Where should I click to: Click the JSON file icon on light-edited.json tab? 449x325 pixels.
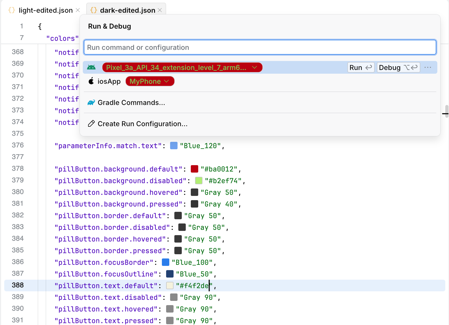click(12, 10)
